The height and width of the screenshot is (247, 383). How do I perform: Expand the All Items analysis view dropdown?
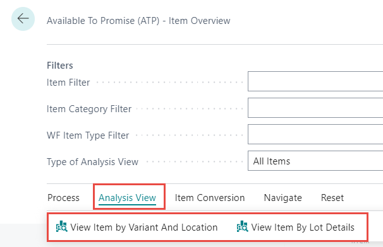click(x=315, y=161)
